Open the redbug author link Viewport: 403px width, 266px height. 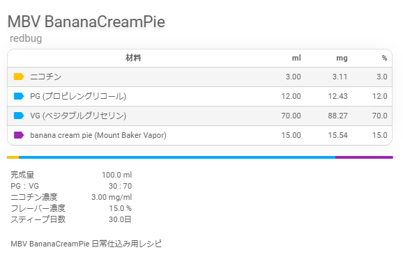(x=26, y=38)
